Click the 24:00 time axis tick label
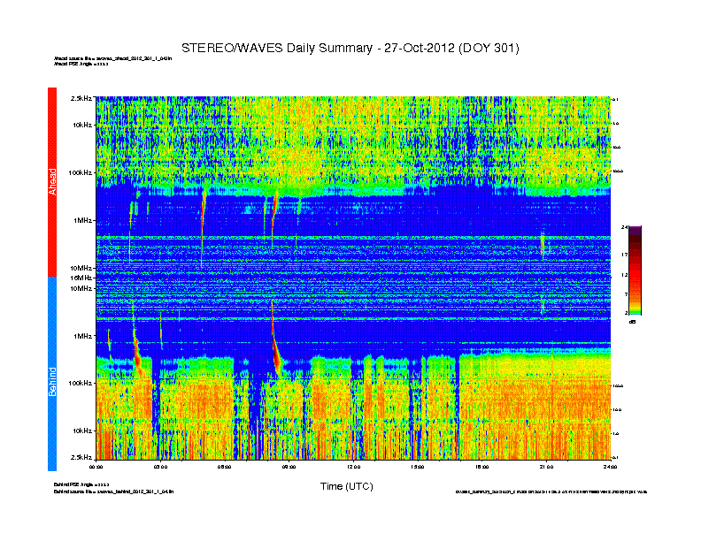This screenshot has width=701, height=541. 609,467
